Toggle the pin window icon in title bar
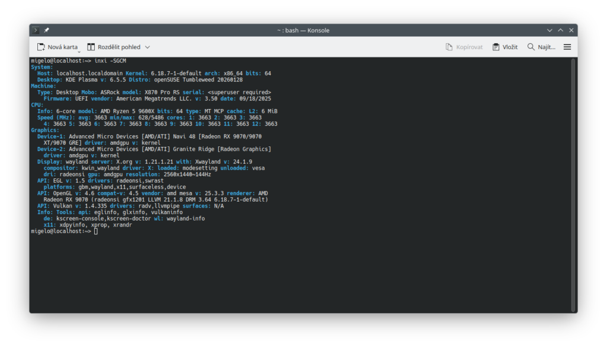 47,30
